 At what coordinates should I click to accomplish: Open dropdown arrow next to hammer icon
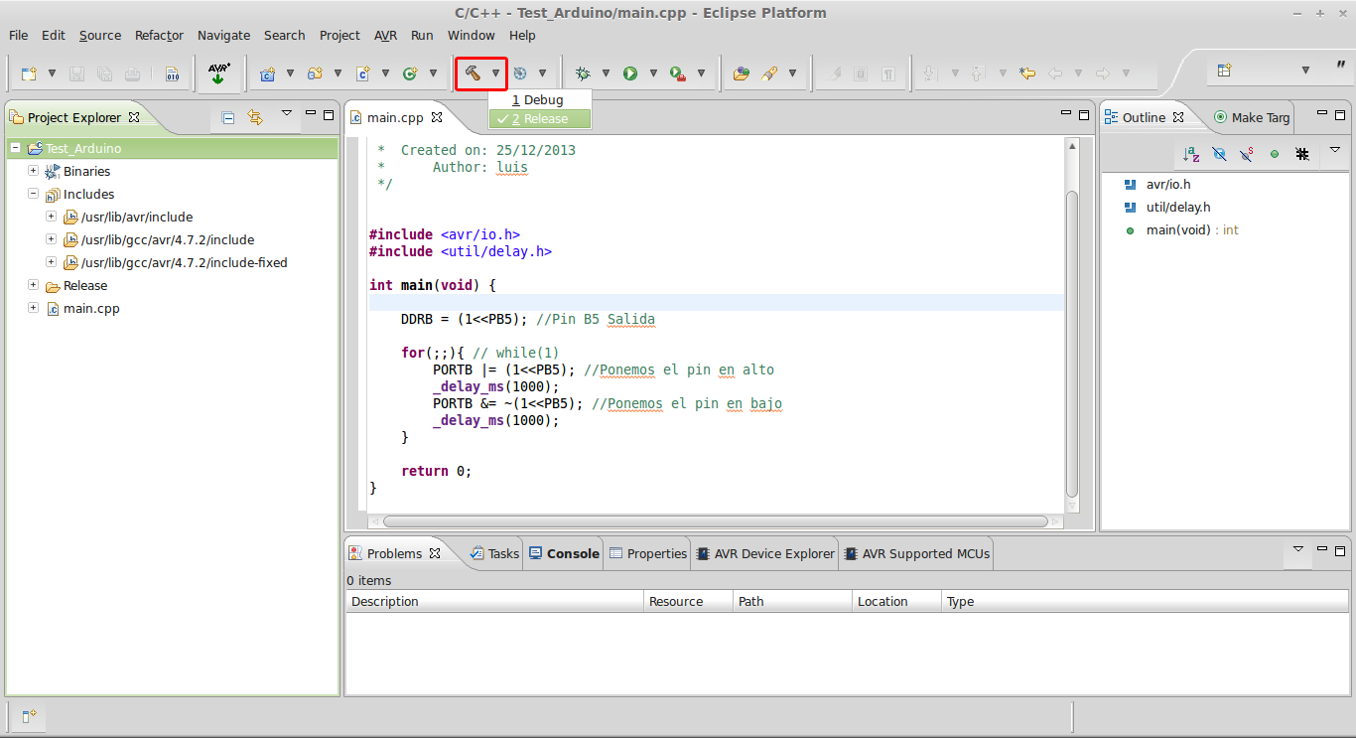click(x=495, y=74)
